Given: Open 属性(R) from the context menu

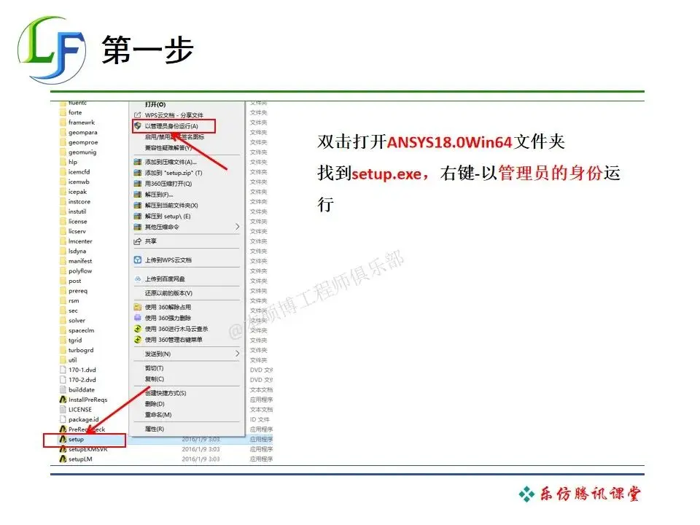Looking at the screenshot, I should click(x=155, y=429).
